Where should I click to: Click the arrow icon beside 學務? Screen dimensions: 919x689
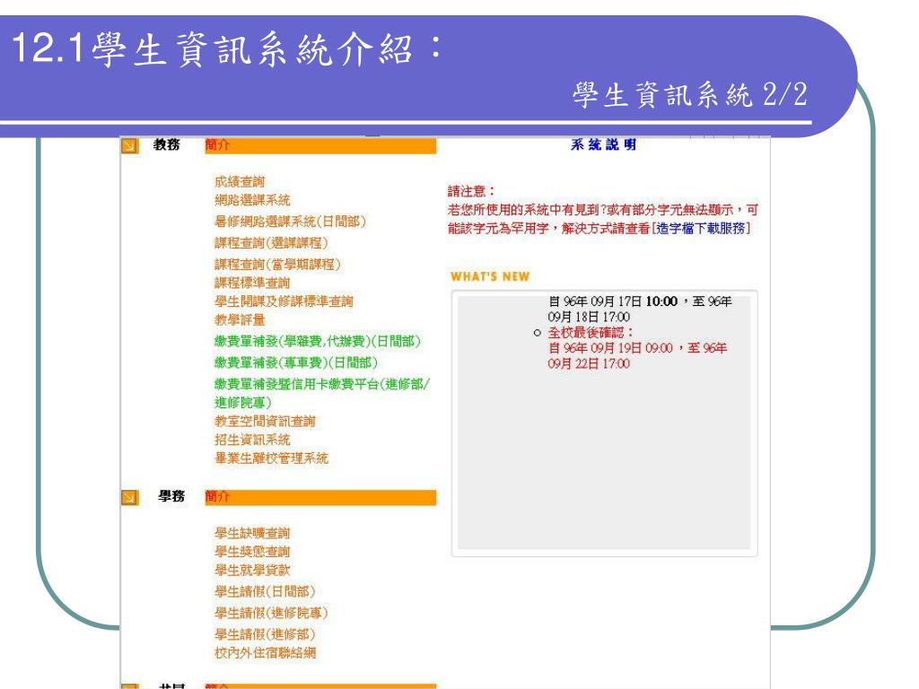[129, 497]
